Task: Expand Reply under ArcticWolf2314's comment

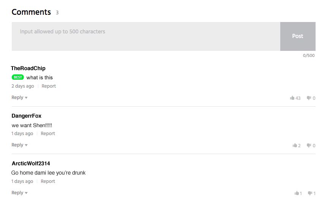Action: point(19,193)
